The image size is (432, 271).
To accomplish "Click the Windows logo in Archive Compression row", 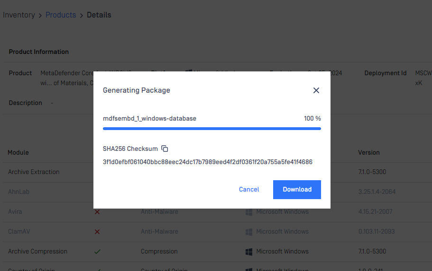I will 249,252.
